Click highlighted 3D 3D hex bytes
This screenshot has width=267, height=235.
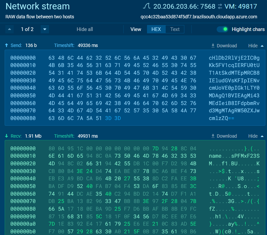pos(113,118)
